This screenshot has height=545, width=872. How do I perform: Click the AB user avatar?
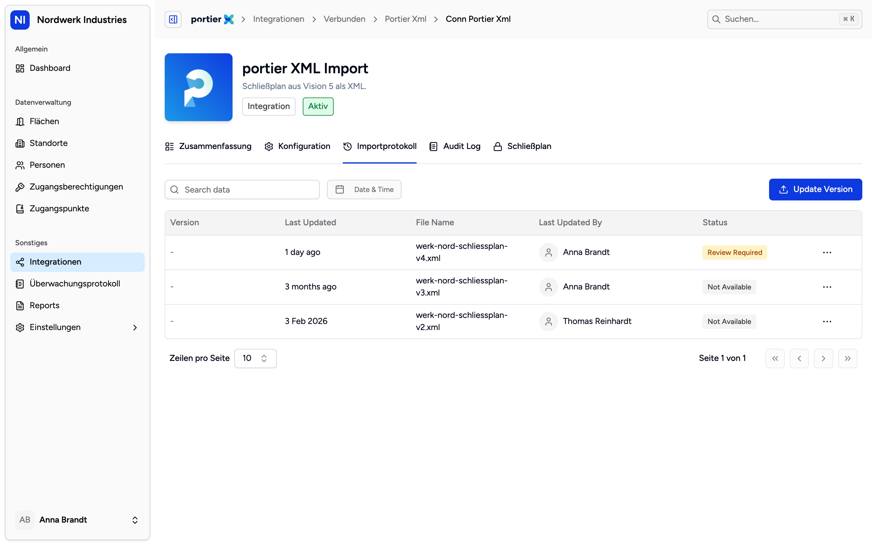click(25, 520)
